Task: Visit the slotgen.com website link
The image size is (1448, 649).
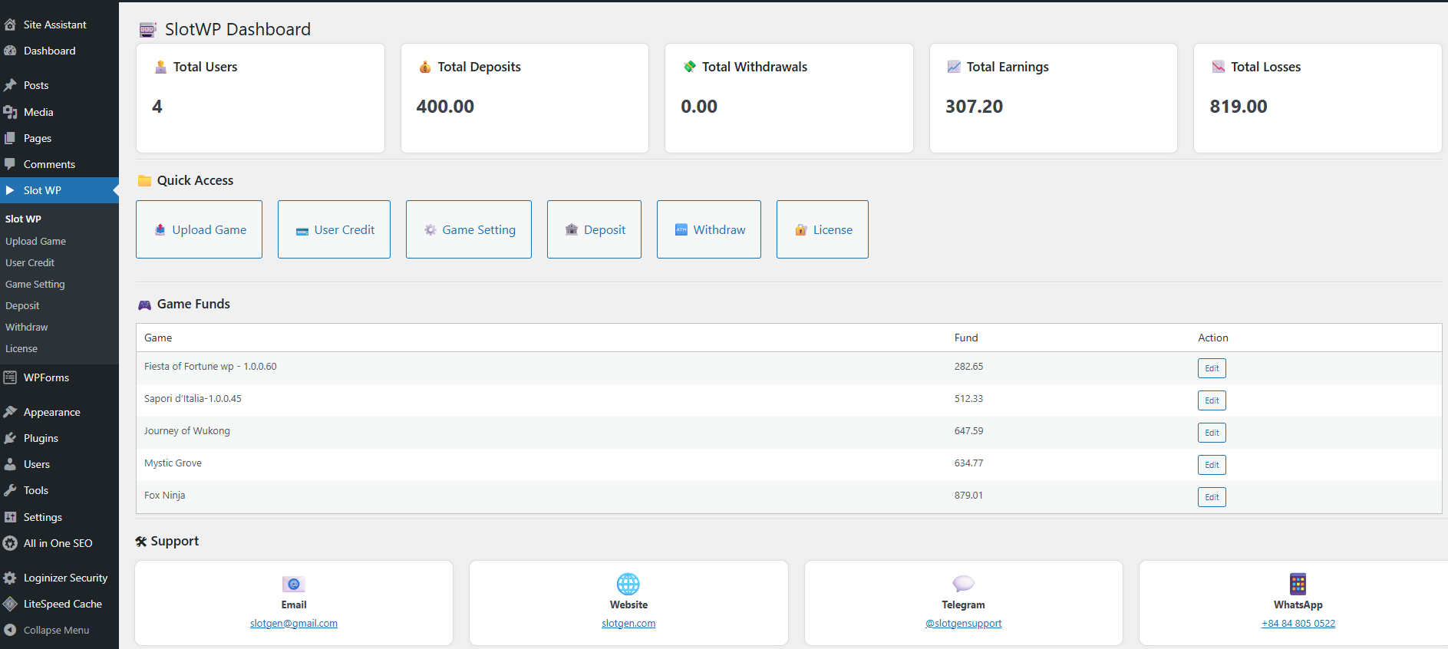Action: (628, 624)
